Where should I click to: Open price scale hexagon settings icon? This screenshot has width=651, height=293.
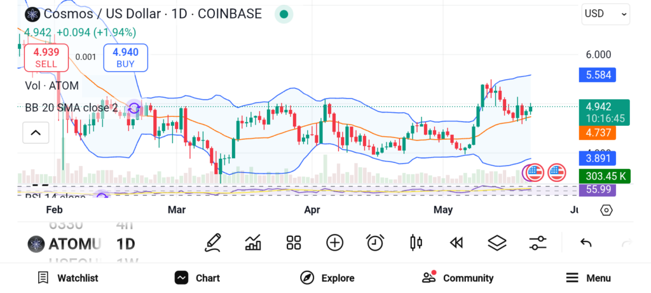606,210
